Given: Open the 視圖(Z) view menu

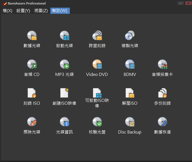Looking at the screenshot, I should click(x=41, y=11).
